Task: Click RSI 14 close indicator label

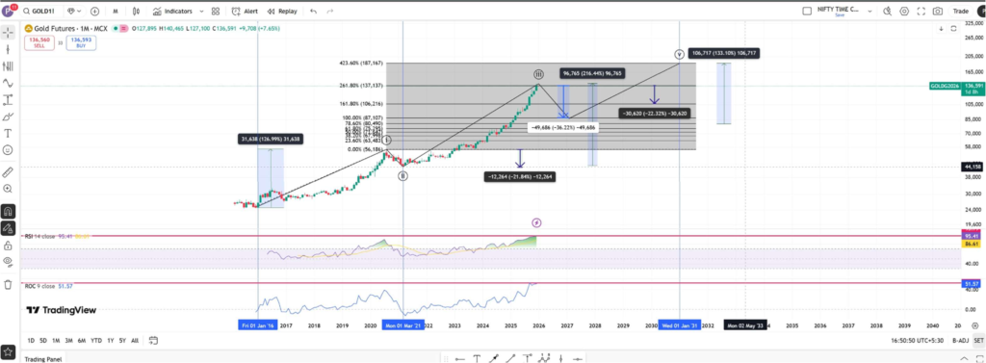Action: (x=40, y=236)
